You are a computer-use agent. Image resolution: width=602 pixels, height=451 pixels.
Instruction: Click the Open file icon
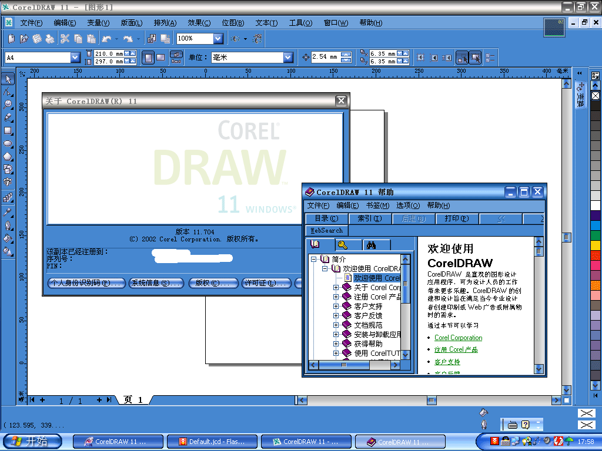pyautogui.click(x=24, y=38)
